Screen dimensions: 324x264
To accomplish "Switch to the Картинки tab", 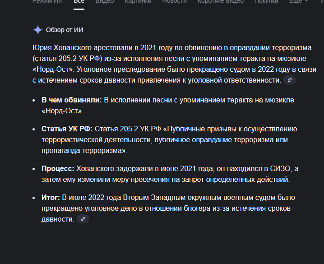I will 138,2.
